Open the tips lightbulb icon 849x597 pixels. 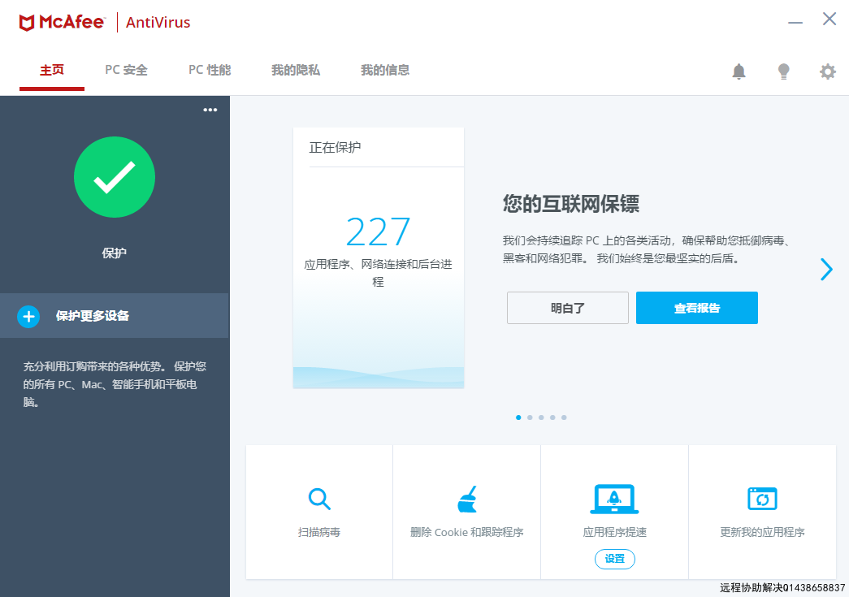click(783, 71)
